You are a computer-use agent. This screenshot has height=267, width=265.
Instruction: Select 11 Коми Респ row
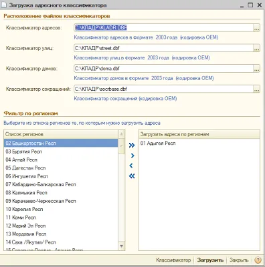[61, 218]
